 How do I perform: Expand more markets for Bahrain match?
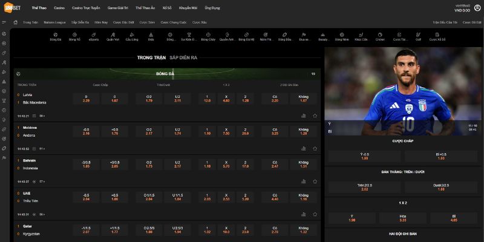coord(42,181)
